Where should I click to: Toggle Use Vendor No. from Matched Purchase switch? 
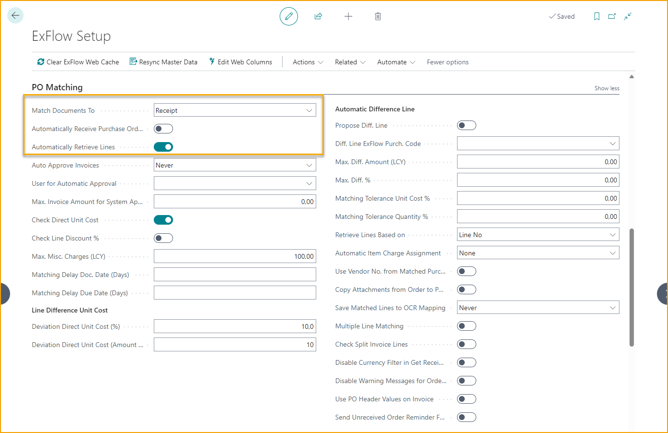pyautogui.click(x=467, y=271)
